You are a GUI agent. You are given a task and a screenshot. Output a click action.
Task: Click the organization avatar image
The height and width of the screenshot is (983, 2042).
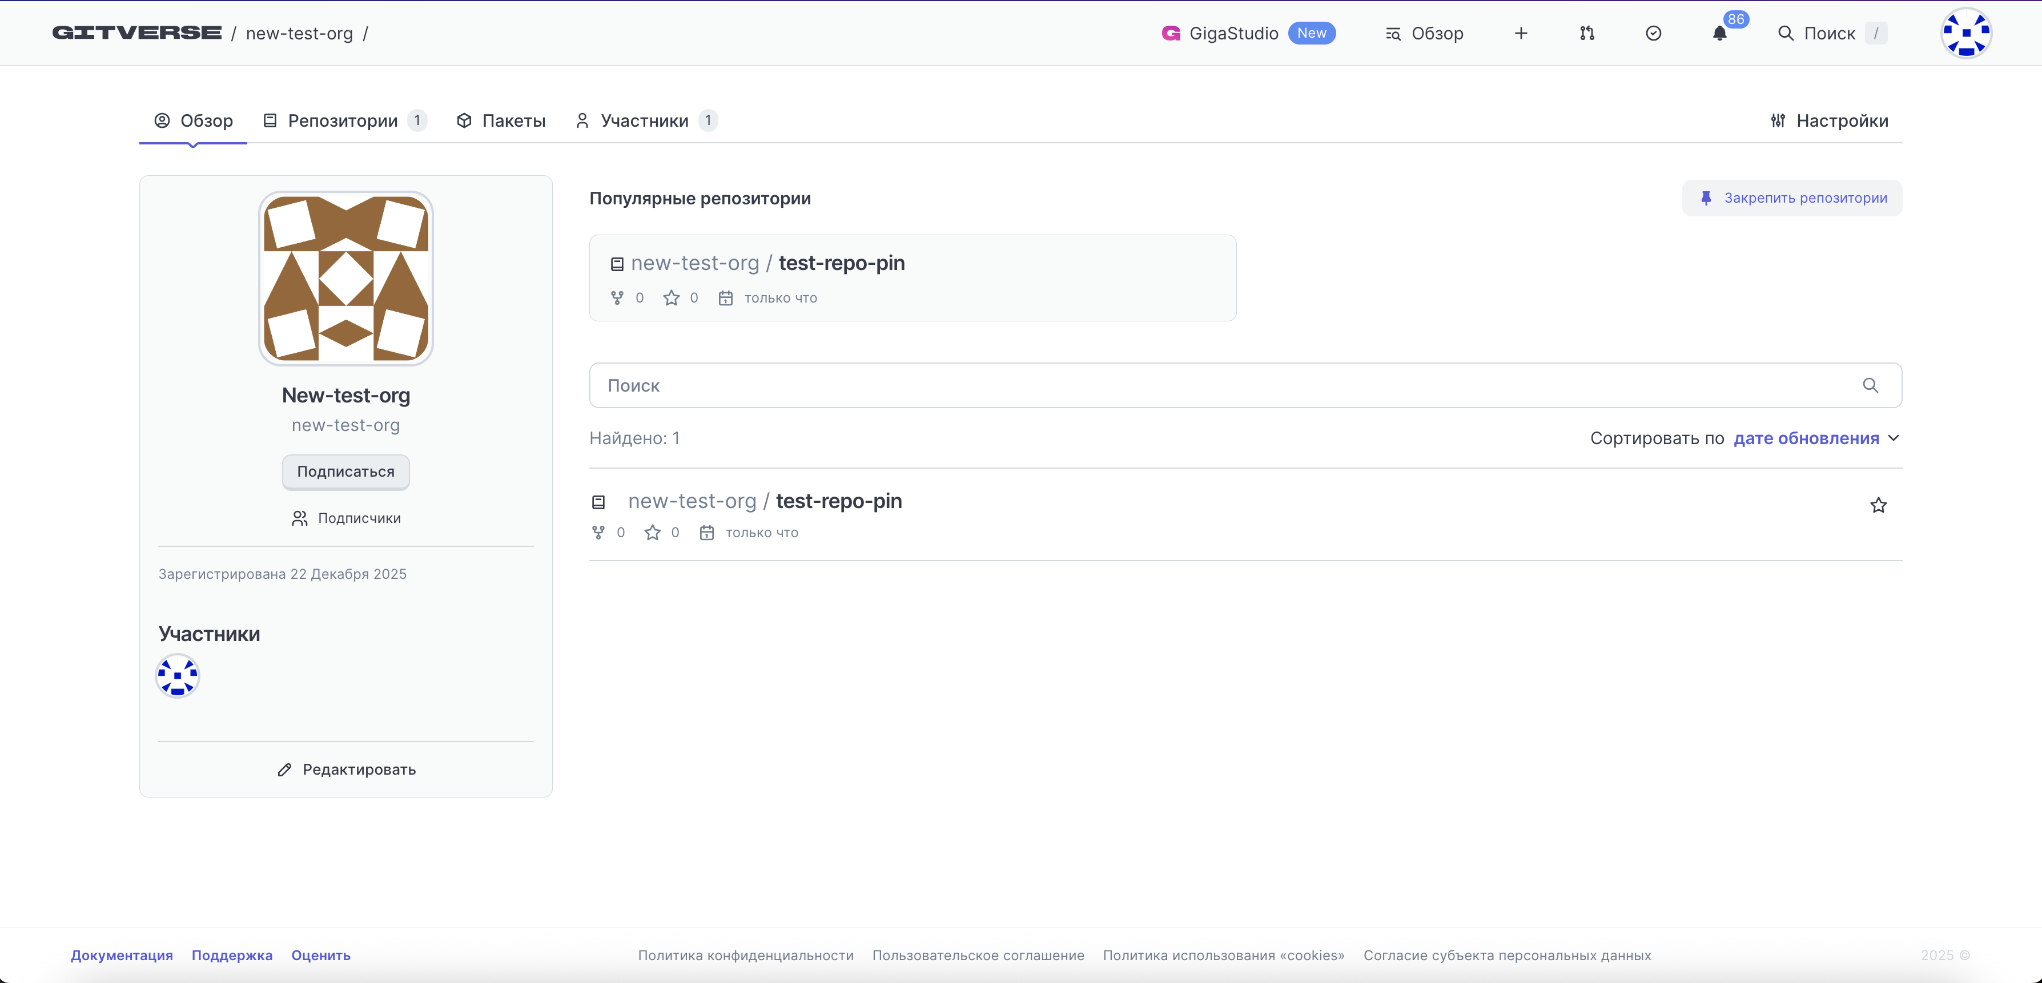coord(345,278)
